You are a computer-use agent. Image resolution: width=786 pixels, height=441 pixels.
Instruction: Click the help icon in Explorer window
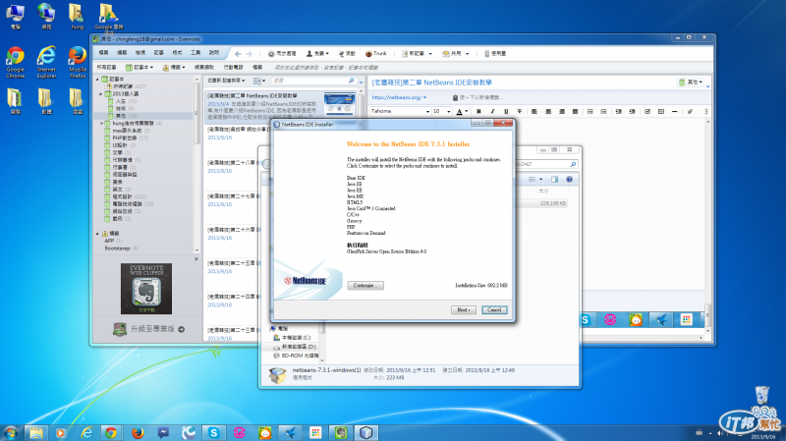pos(570,179)
